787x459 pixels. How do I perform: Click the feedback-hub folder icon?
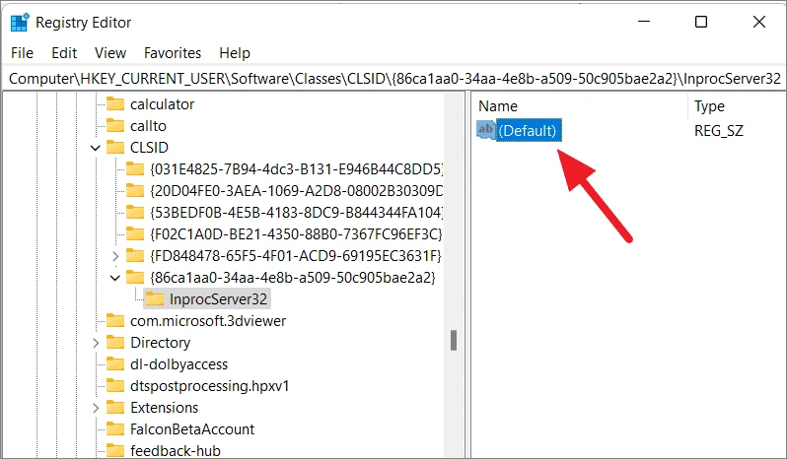click(115, 450)
